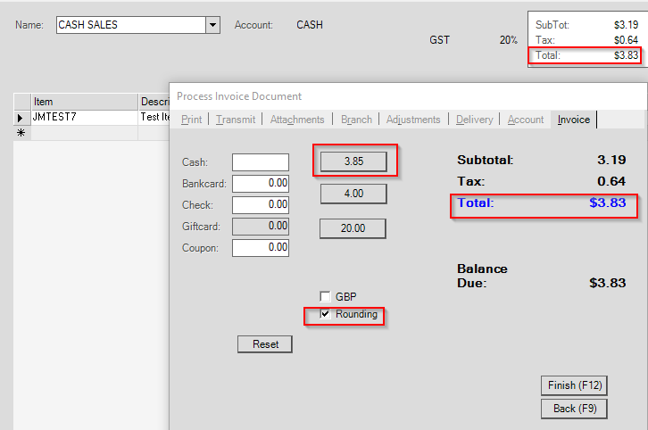The width and height of the screenshot is (648, 430).
Task: Uncheck the Rounding checkbox
Action: [326, 314]
